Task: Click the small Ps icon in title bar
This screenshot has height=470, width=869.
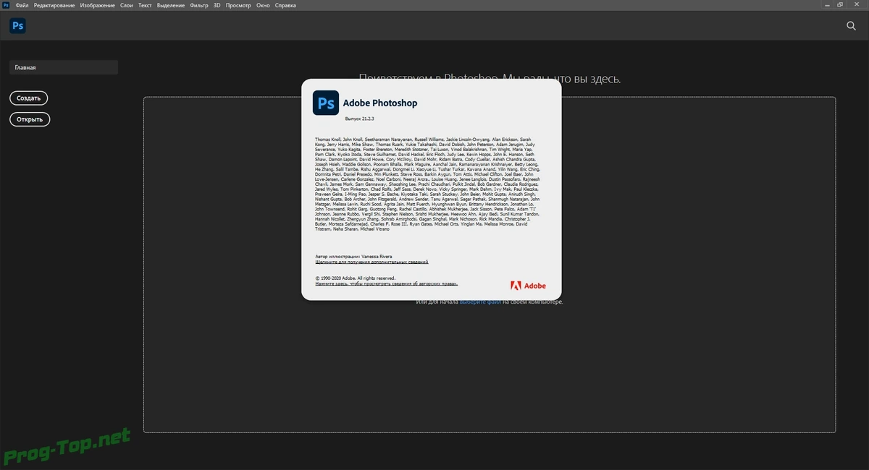Action: [6, 5]
